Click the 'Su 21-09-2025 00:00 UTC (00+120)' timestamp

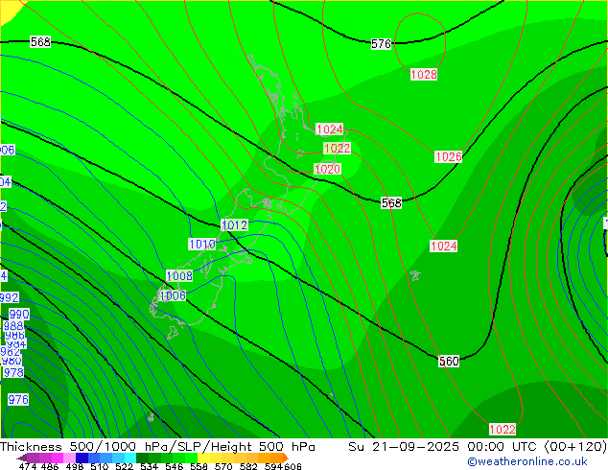[x=478, y=447]
